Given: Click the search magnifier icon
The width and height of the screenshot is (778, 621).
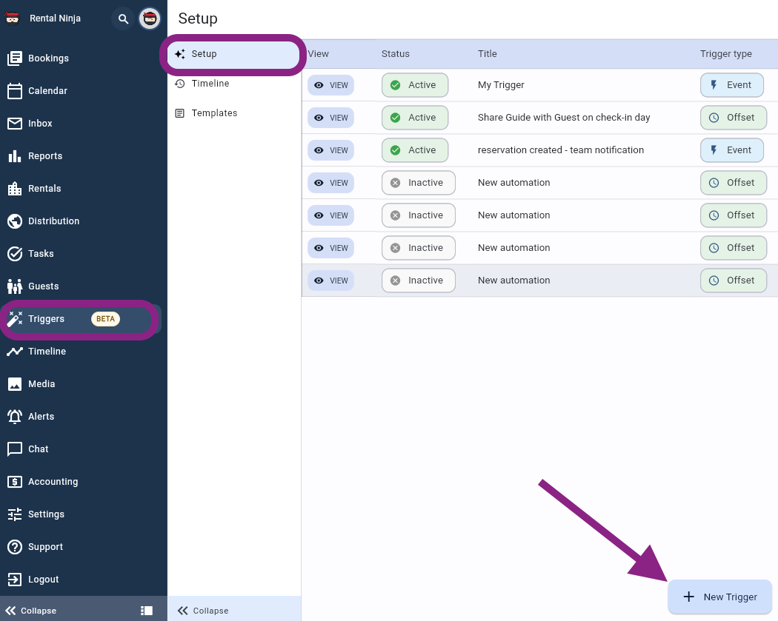Looking at the screenshot, I should click(123, 19).
